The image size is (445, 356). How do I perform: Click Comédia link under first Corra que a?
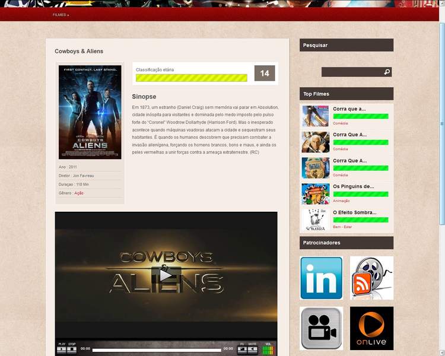[x=341, y=123]
